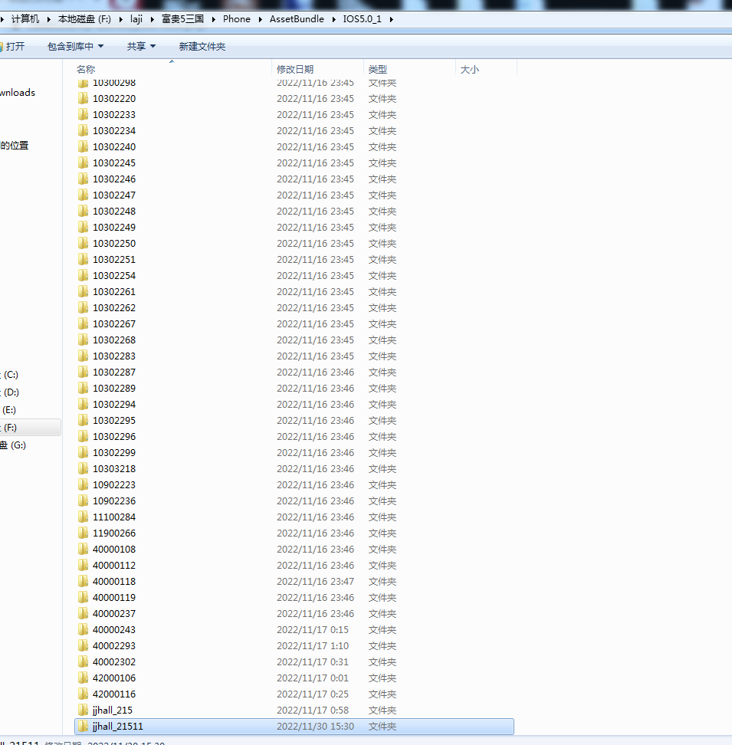Click the 新建文件夹 button
Viewport: 732px width, 745px height.
202,47
